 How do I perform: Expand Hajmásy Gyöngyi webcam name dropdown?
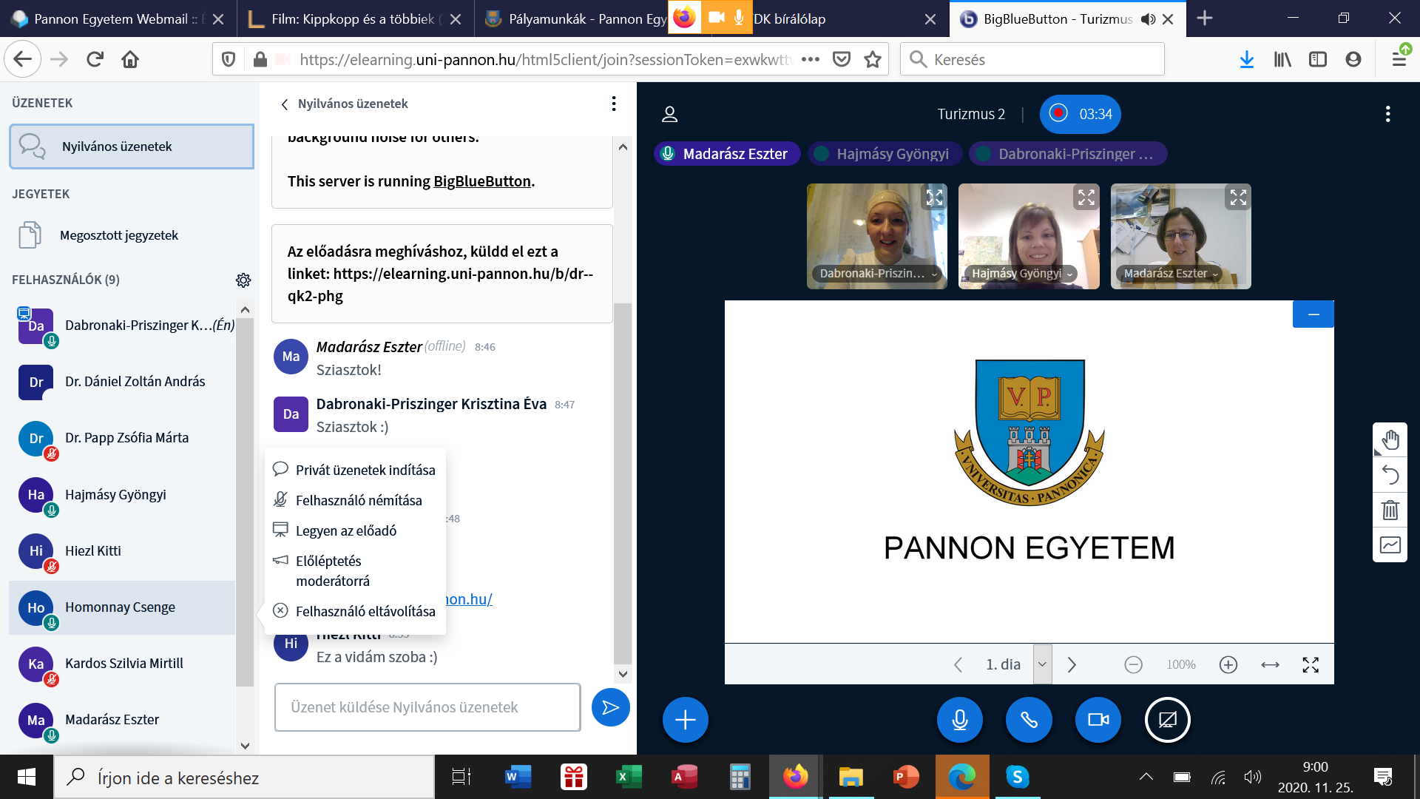click(1069, 274)
